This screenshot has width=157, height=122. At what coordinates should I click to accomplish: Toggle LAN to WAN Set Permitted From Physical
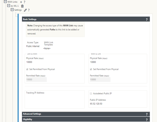pos(27,69)
